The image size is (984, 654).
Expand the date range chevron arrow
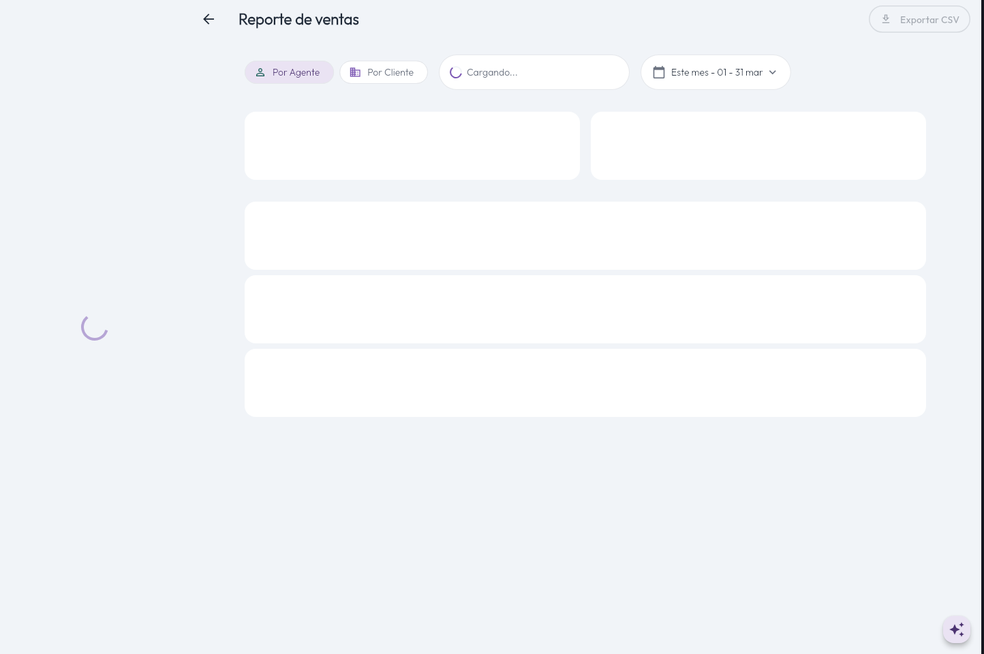(773, 72)
